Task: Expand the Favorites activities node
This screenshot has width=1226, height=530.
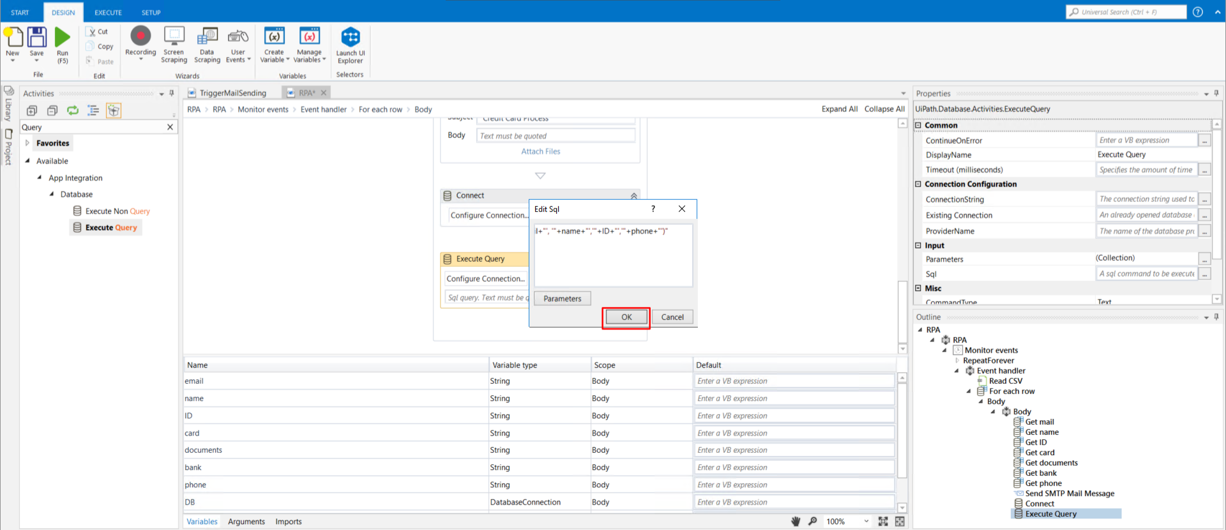Action: (27, 143)
